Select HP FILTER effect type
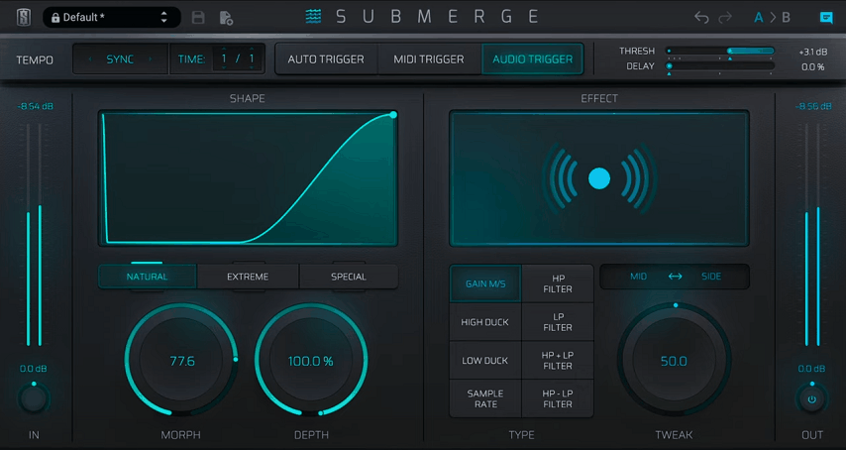 click(x=558, y=283)
